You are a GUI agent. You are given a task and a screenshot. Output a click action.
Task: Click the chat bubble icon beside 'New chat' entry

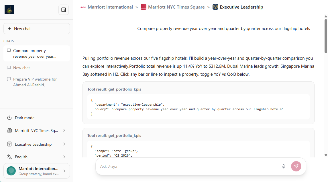9,68
